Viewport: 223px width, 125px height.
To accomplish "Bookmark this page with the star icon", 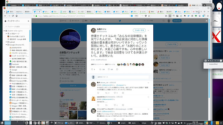I will click(149, 16).
